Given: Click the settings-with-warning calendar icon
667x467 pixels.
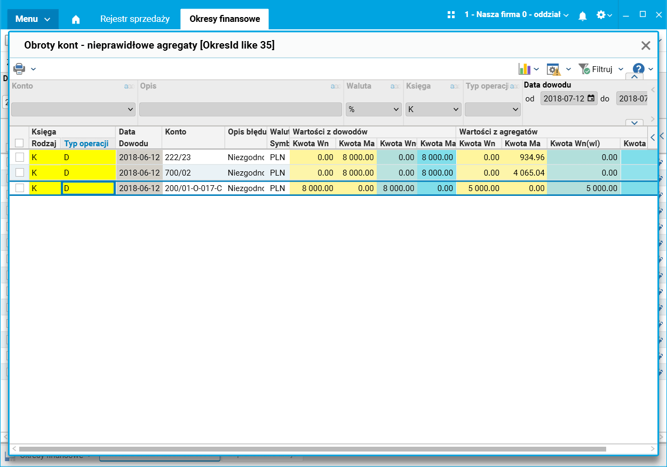Looking at the screenshot, I should [553, 69].
